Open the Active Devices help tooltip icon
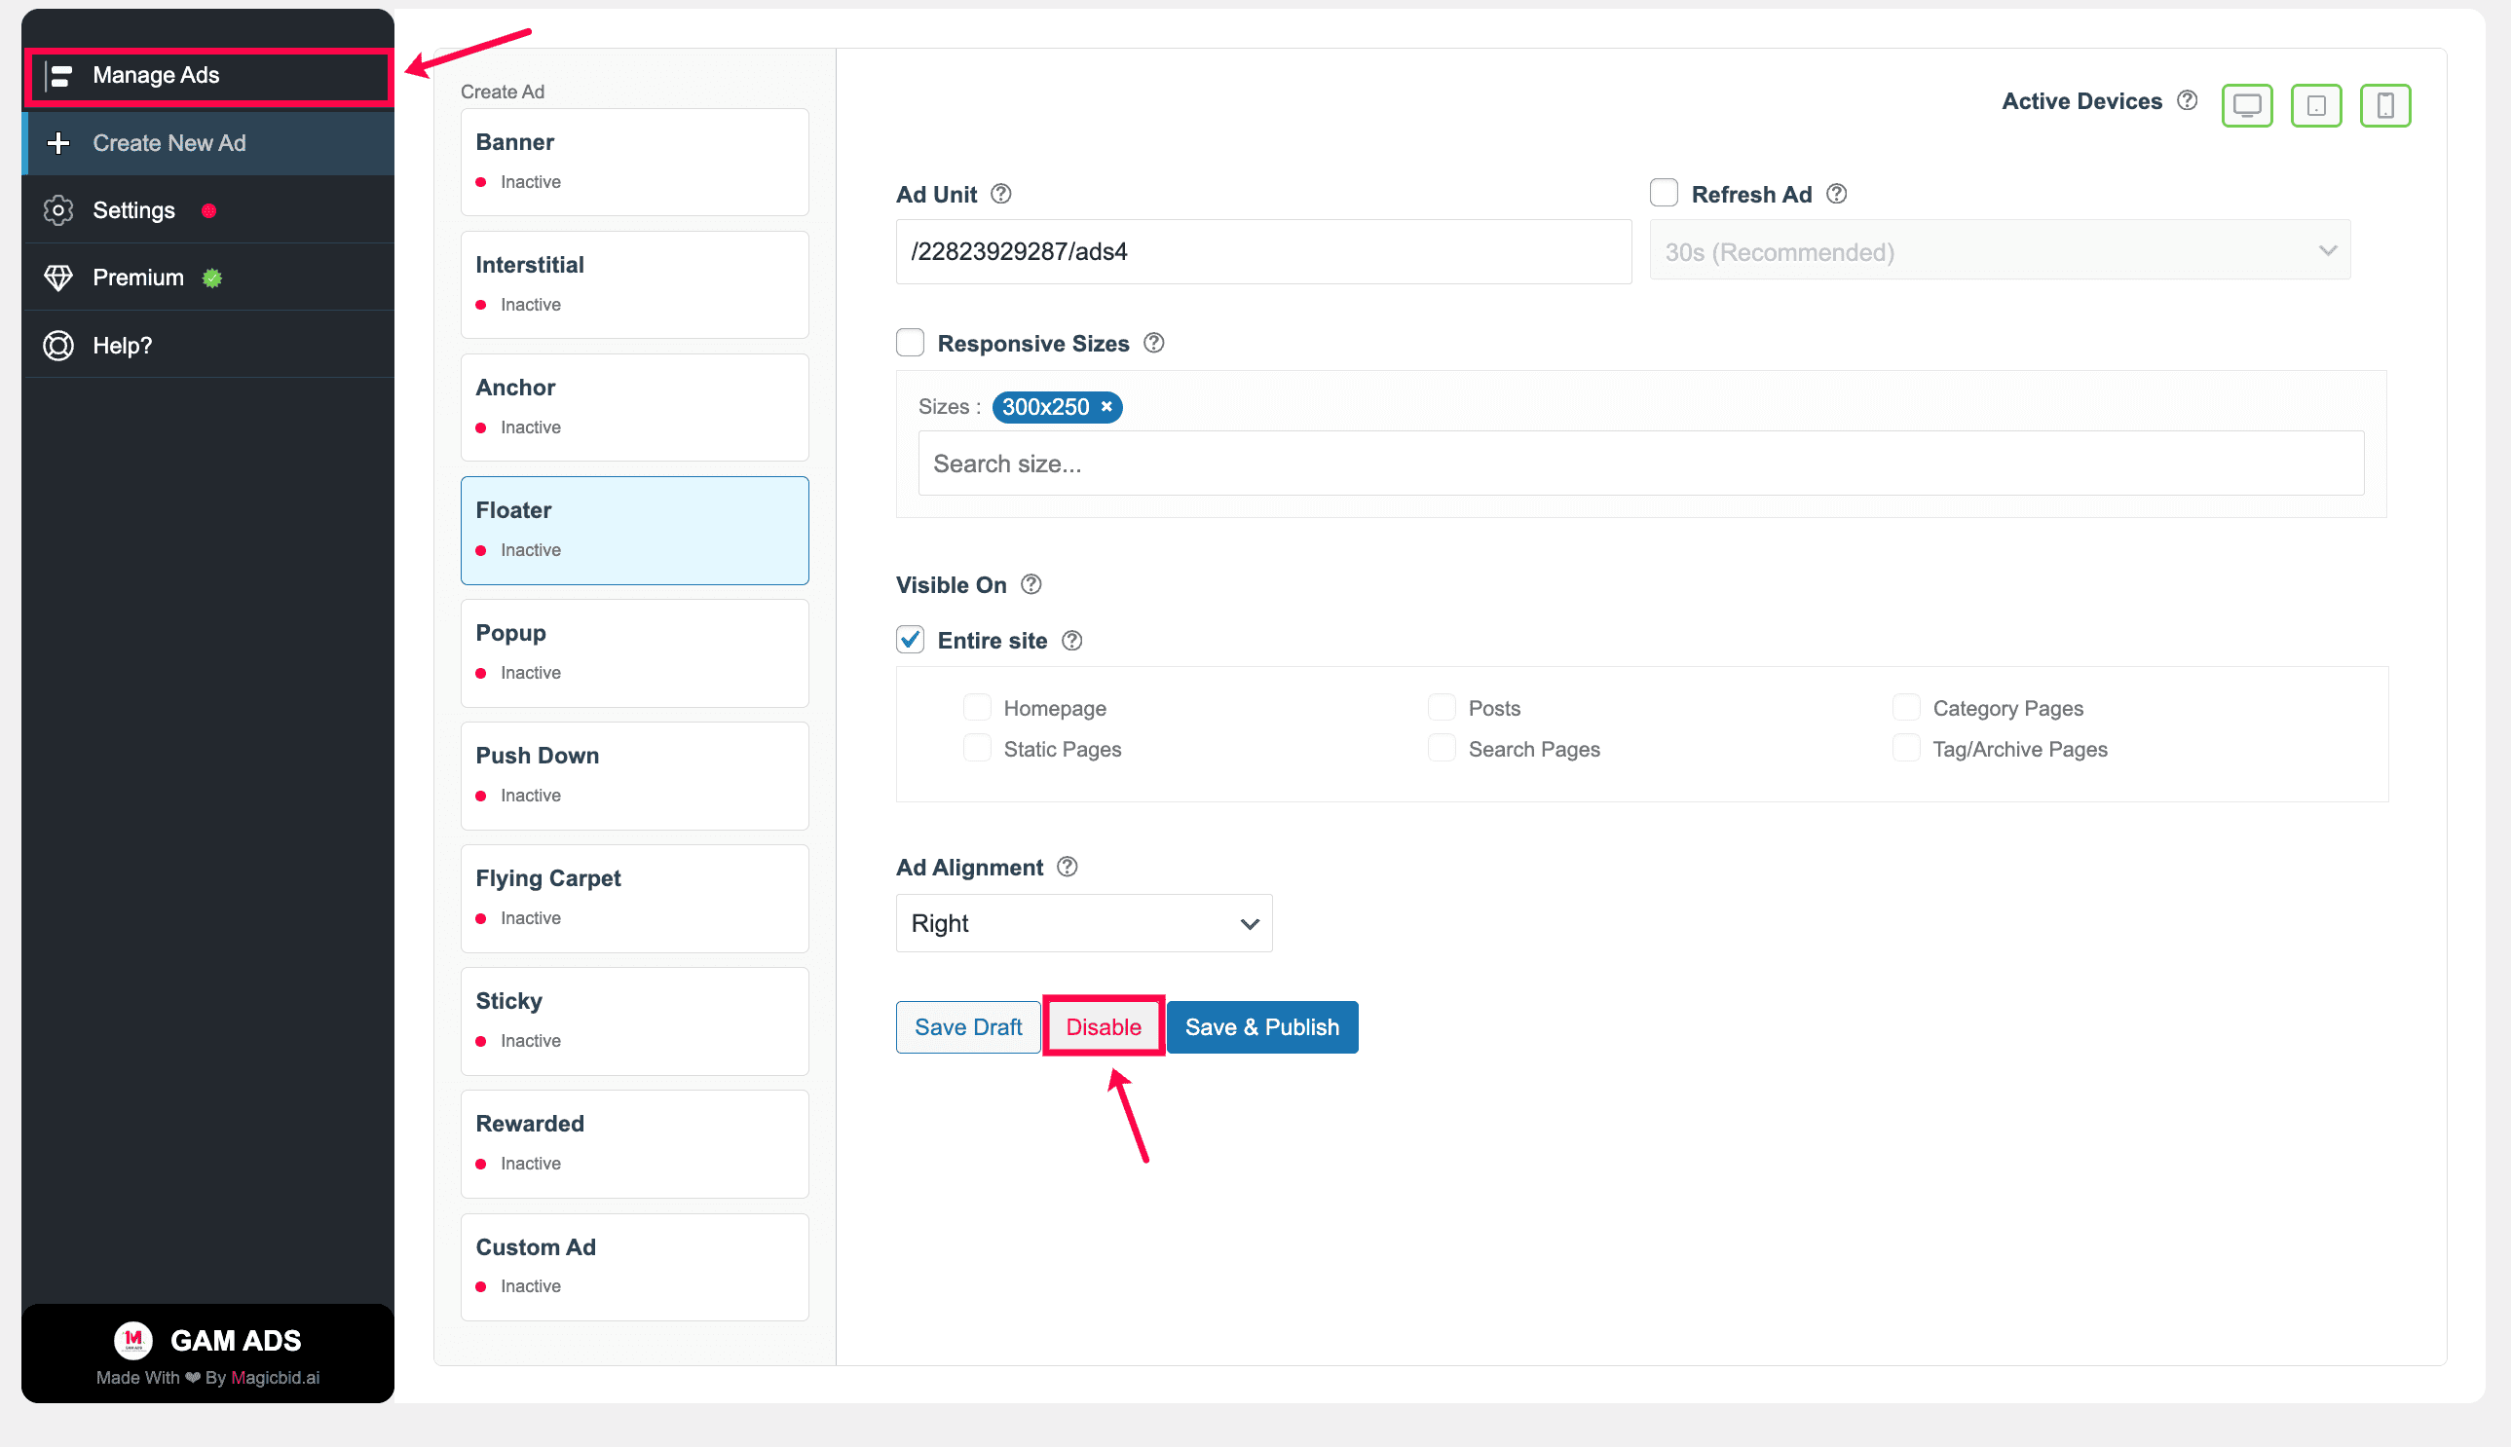The image size is (2511, 1447). point(2187,100)
